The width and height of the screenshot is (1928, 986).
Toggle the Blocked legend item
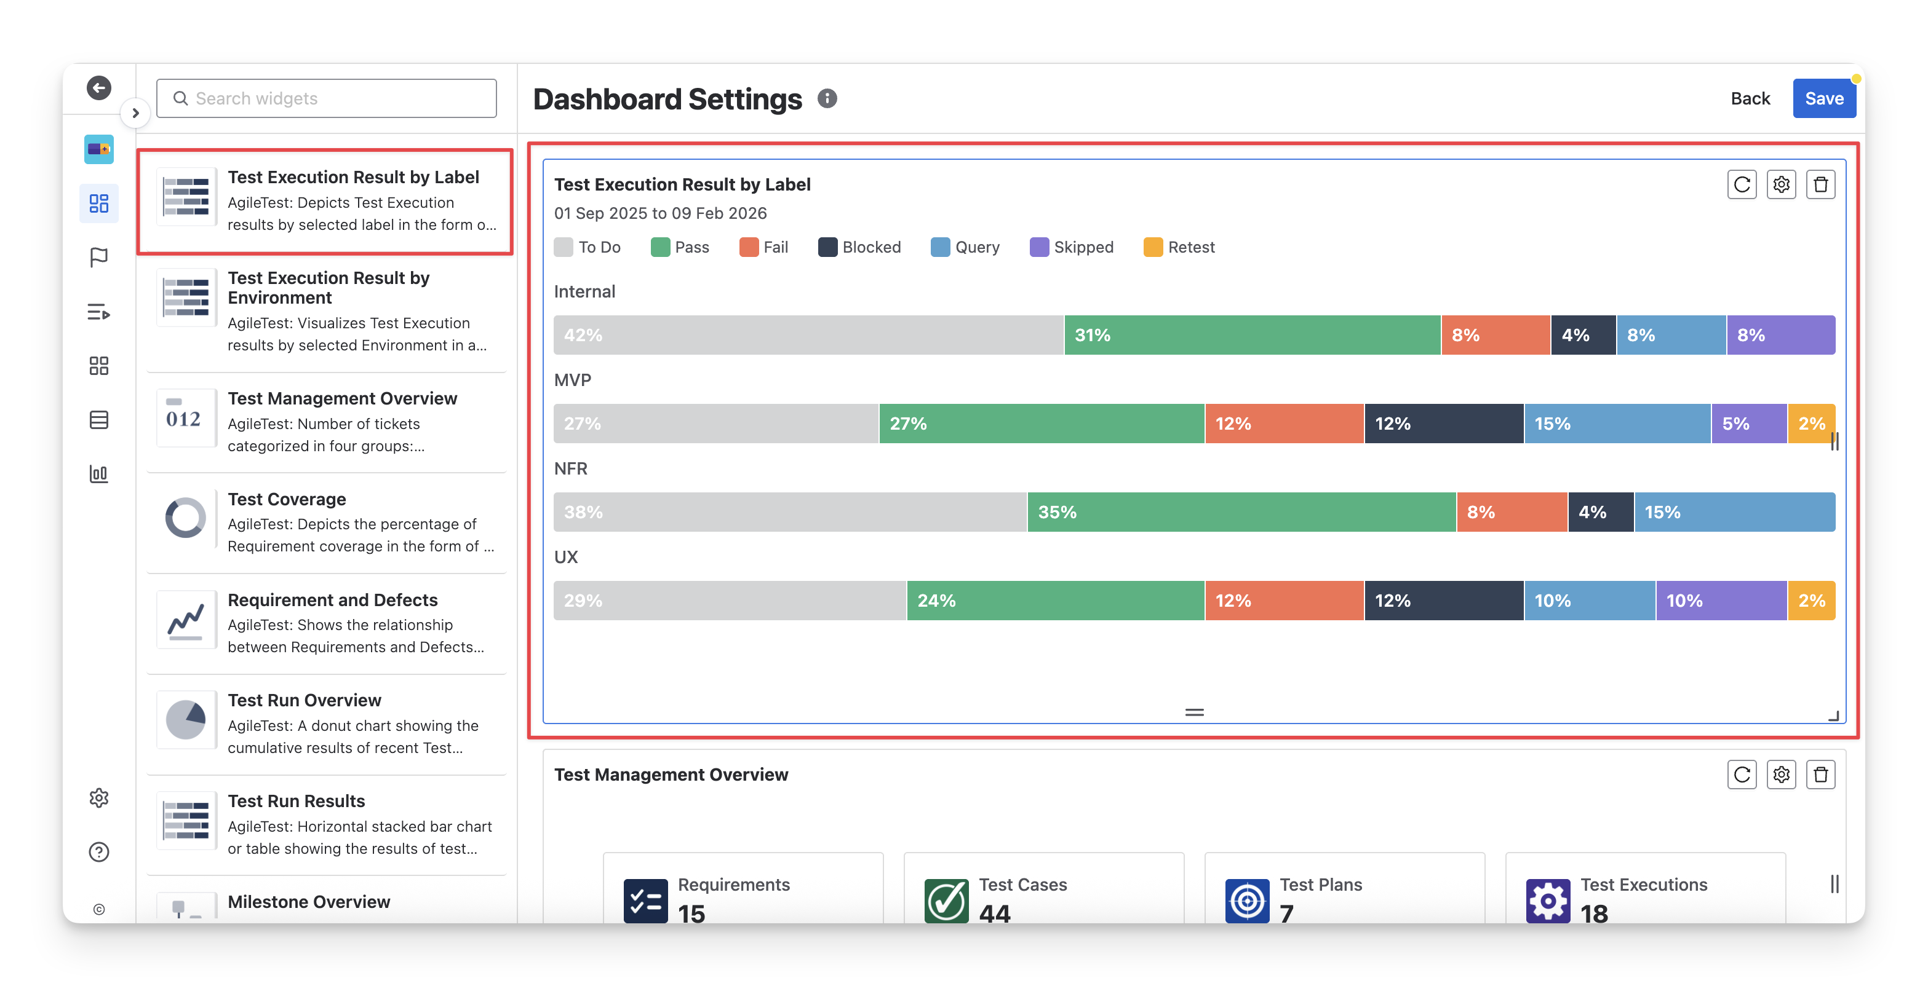click(x=859, y=248)
